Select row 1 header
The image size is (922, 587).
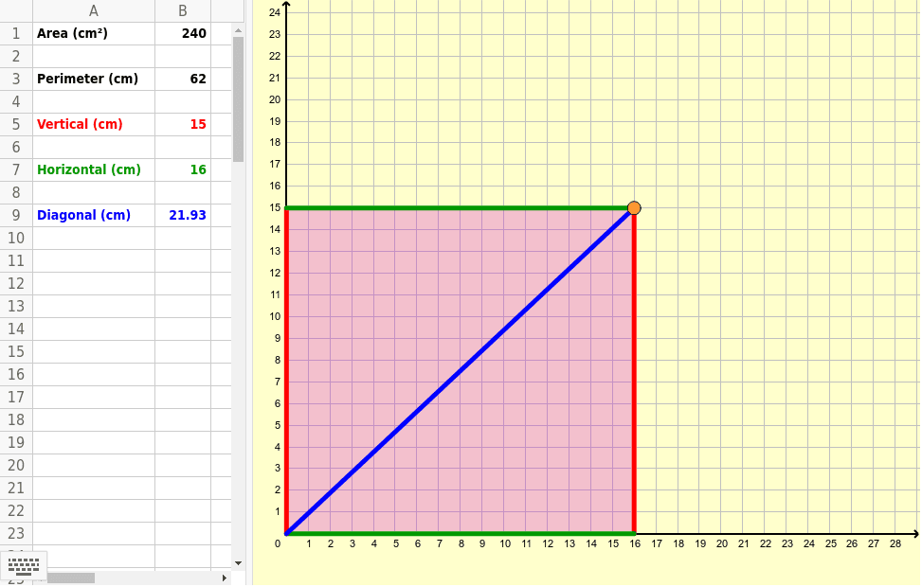(x=16, y=33)
